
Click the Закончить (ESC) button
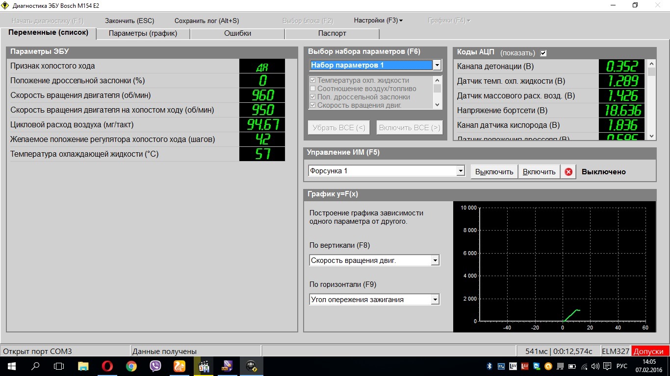point(129,21)
